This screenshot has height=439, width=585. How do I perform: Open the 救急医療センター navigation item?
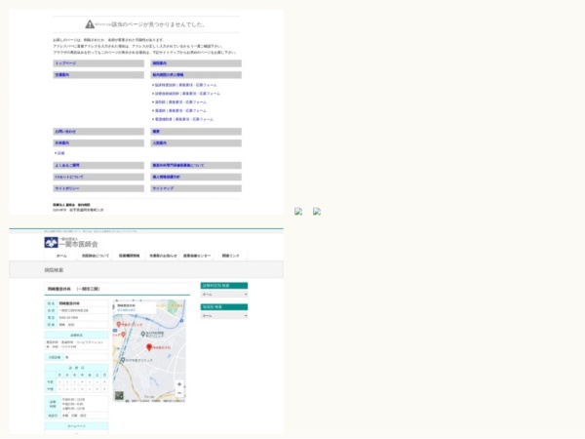tap(197, 256)
